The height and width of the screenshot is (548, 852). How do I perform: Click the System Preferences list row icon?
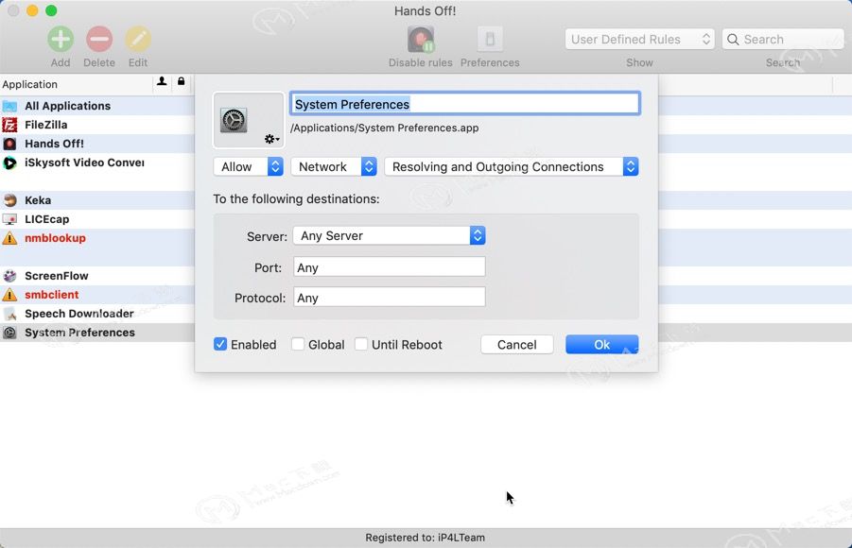coord(9,333)
